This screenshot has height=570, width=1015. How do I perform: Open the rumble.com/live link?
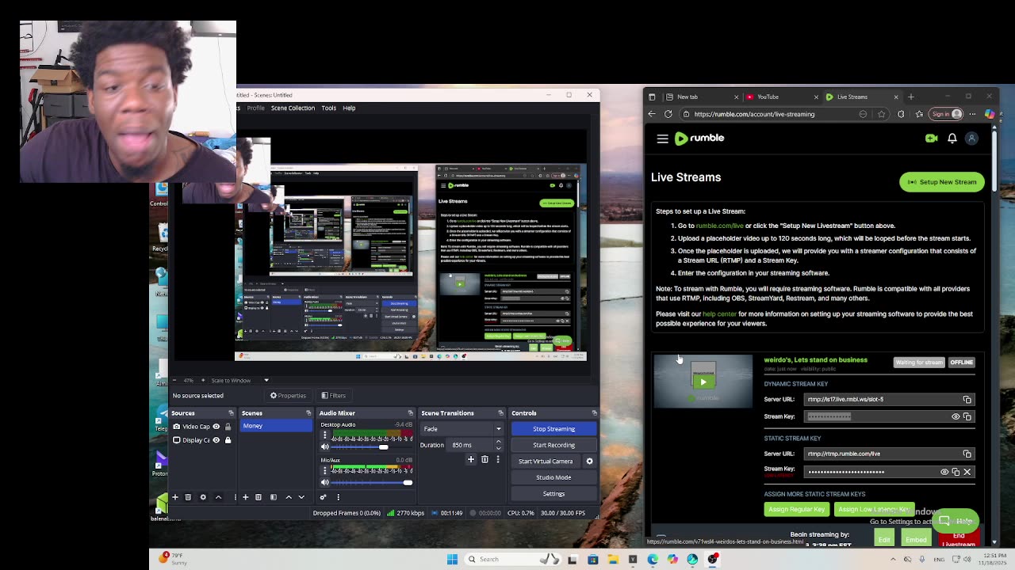719,226
